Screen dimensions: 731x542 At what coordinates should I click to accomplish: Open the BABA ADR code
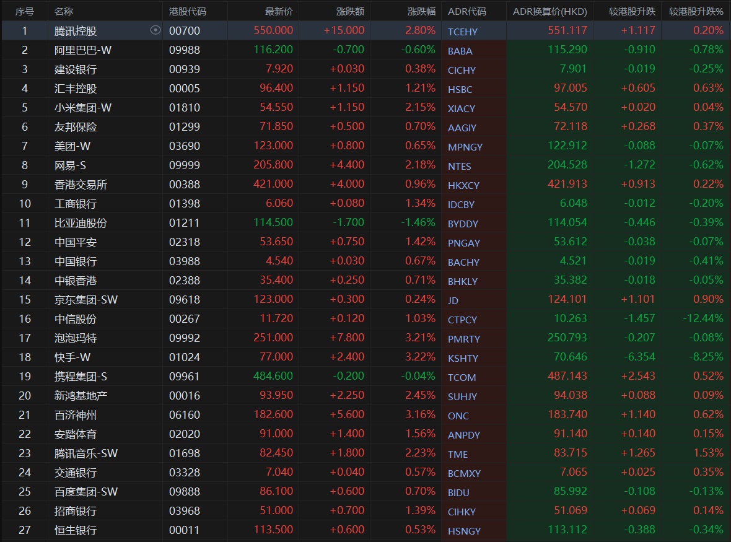click(x=460, y=51)
